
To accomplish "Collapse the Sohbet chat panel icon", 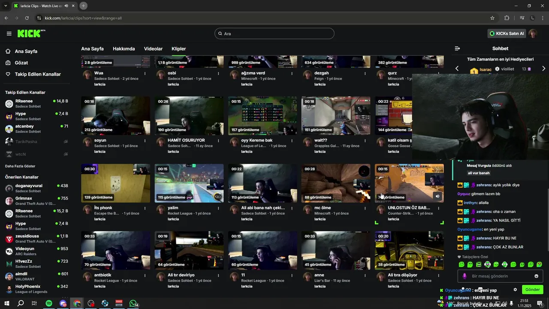I will coord(457,48).
